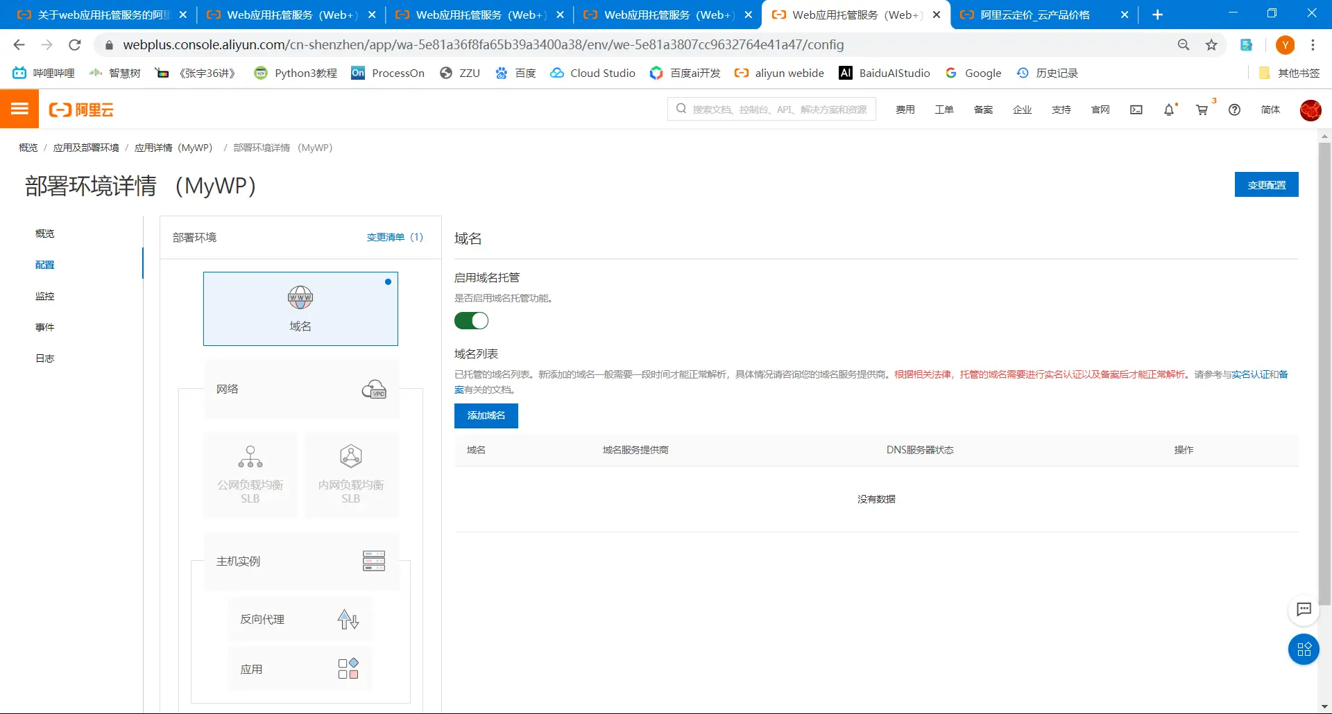Click the browser zoom magnifier icon
The image size is (1332, 714).
coord(1184,45)
